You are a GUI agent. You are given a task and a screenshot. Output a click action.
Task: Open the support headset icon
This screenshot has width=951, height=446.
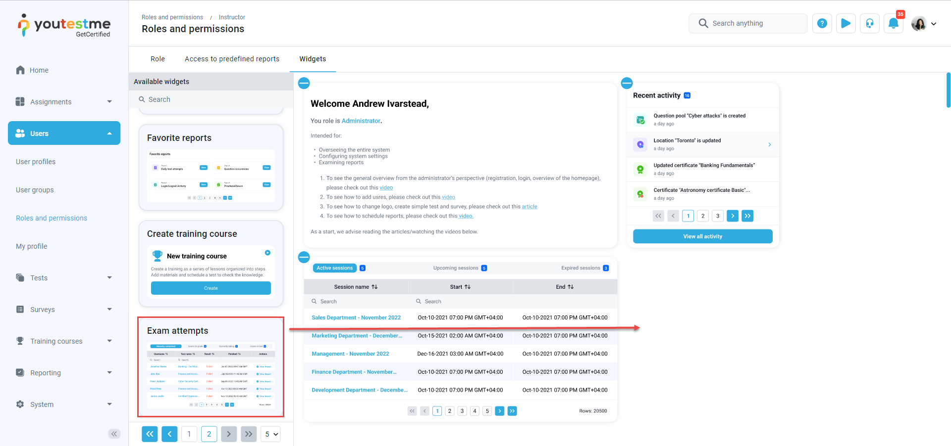pos(870,23)
